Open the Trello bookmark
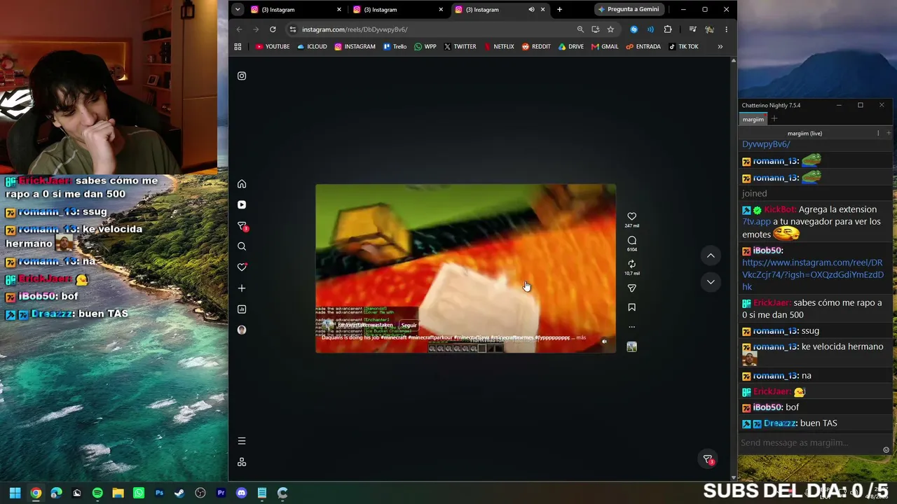Viewport: 897px width, 504px height. point(395,47)
